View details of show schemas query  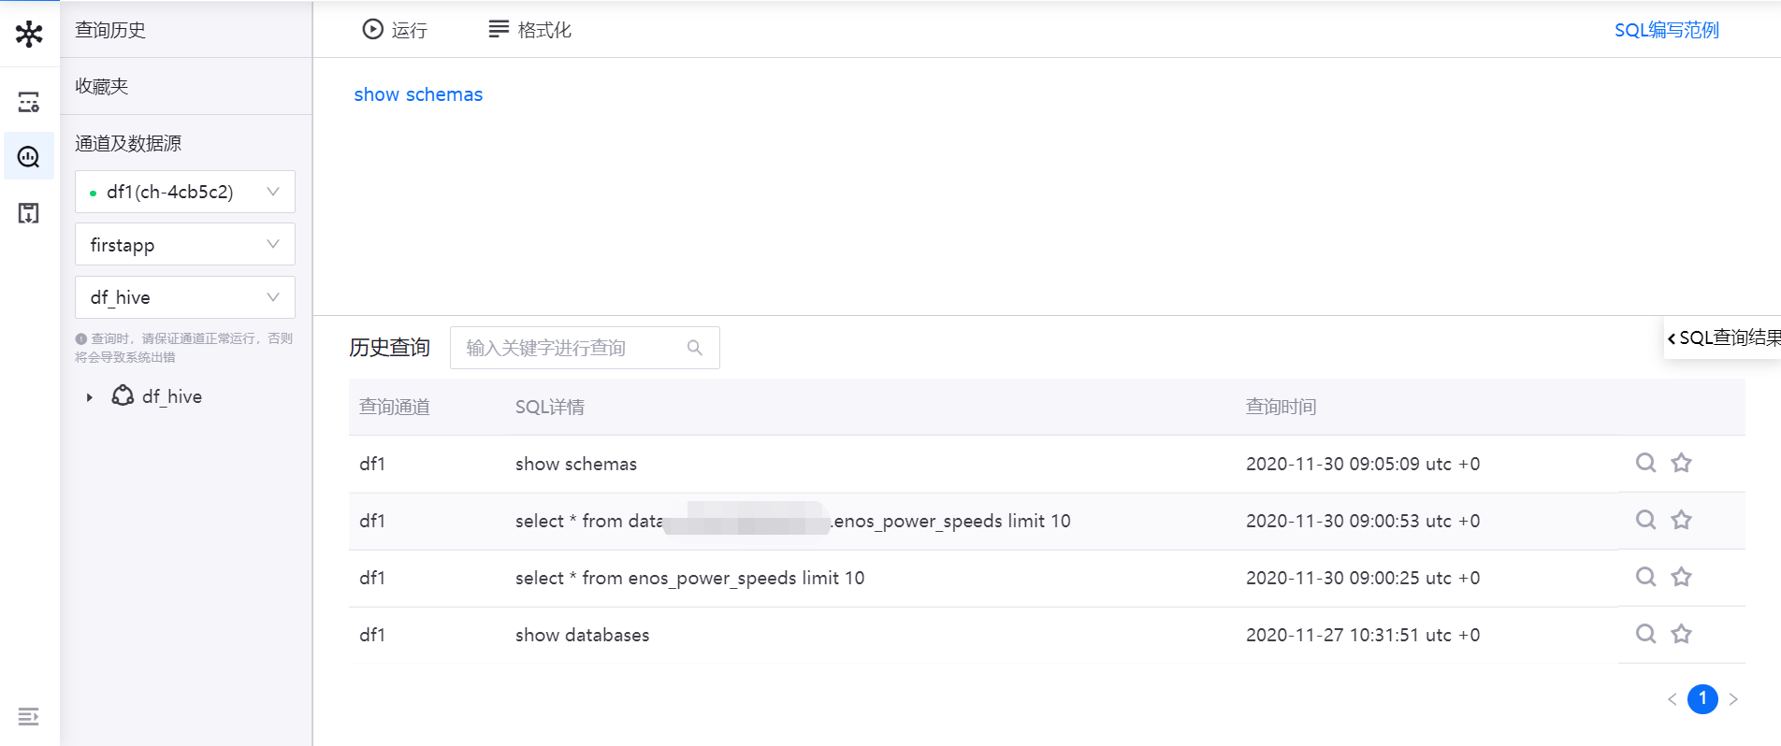tap(1645, 463)
